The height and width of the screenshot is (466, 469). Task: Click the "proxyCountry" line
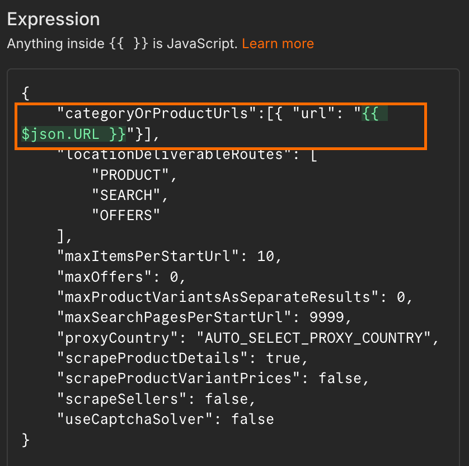point(248,338)
